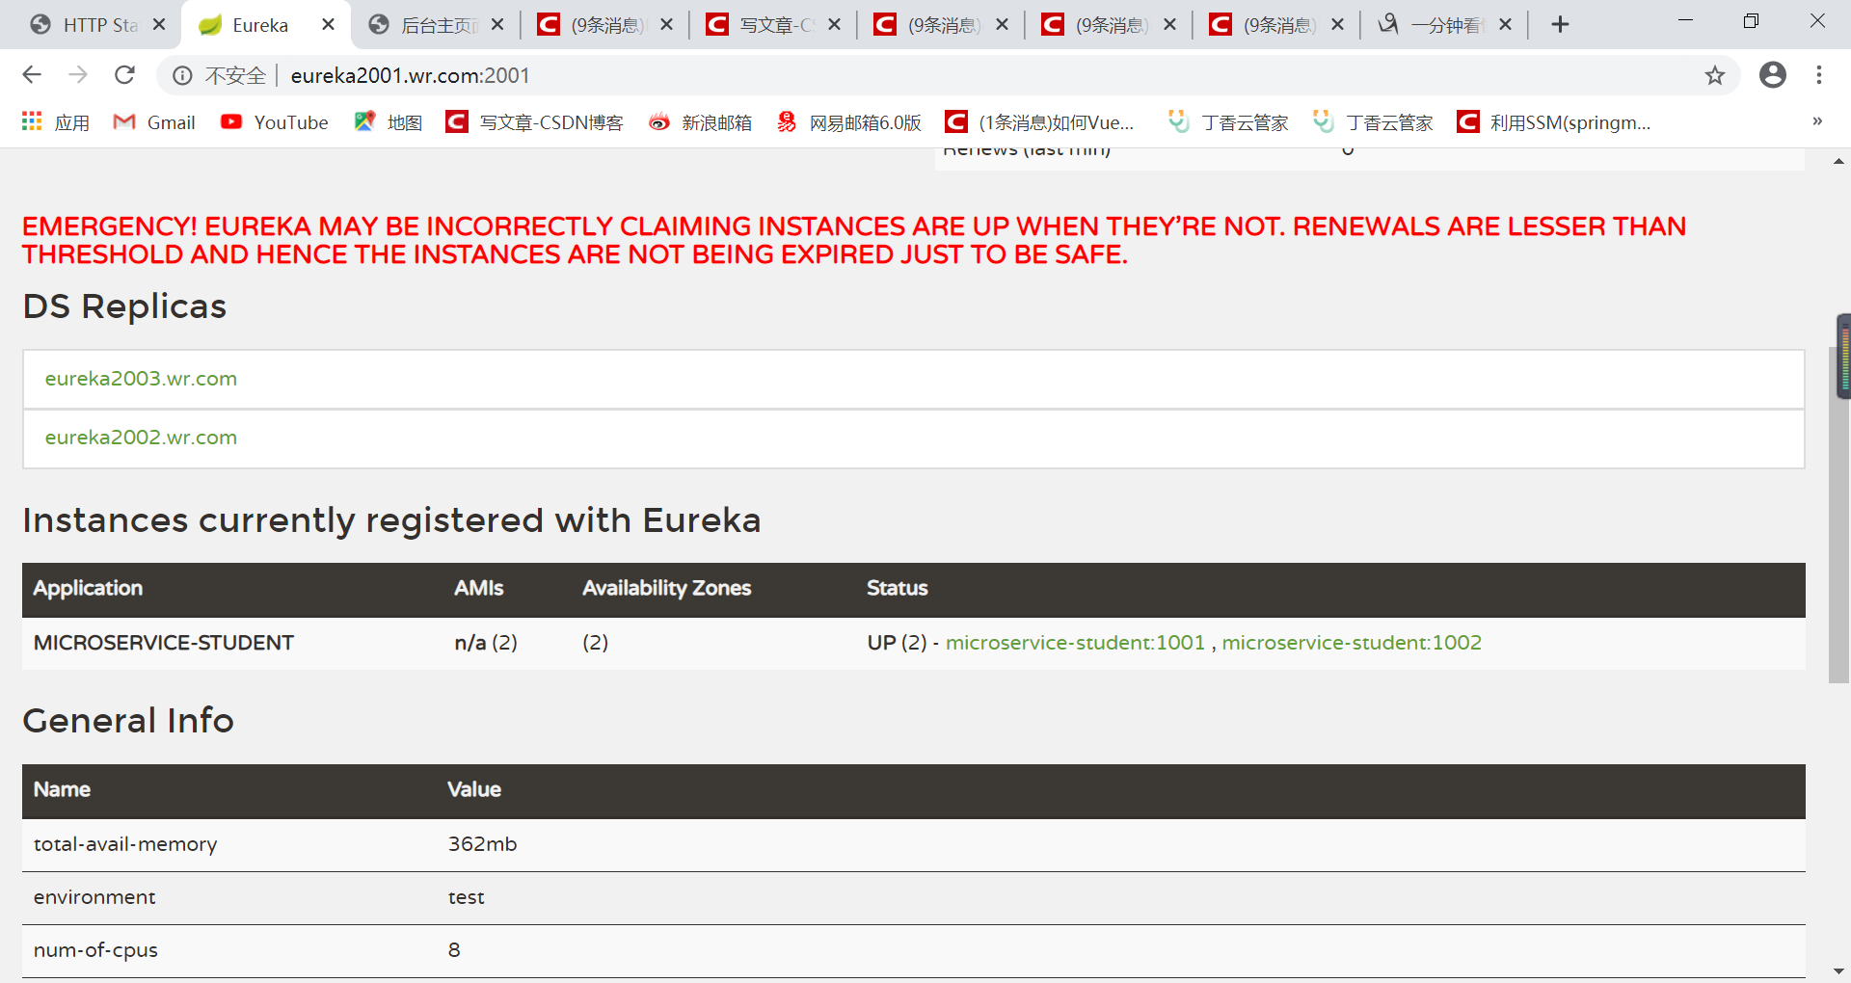Open the Gmail bookmark

[x=154, y=122]
